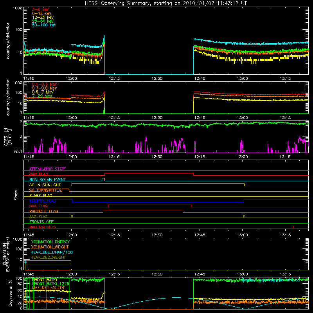Click the 13:15 tick label under flags panel

285,235
